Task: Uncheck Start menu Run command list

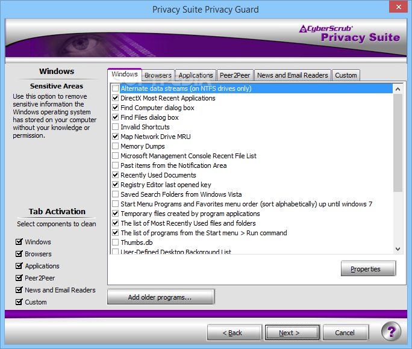Action: pyautogui.click(x=116, y=233)
